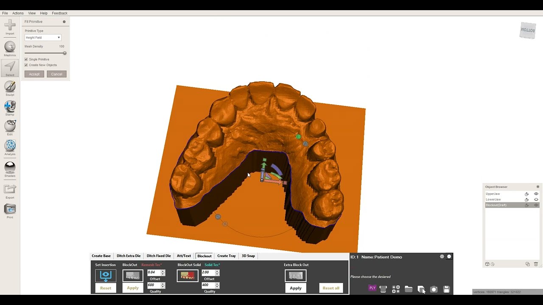Image resolution: width=543 pixels, height=305 pixels.
Task: Switch to Att/Text tab
Action: pyautogui.click(x=184, y=256)
